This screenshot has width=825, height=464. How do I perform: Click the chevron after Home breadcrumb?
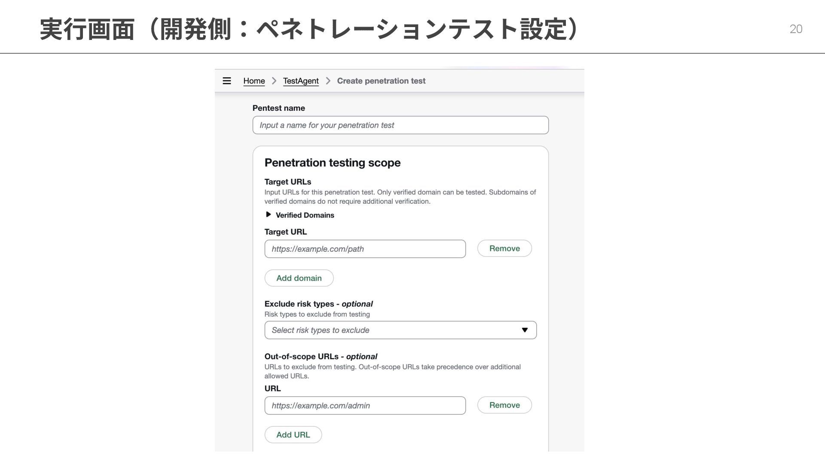tap(274, 81)
